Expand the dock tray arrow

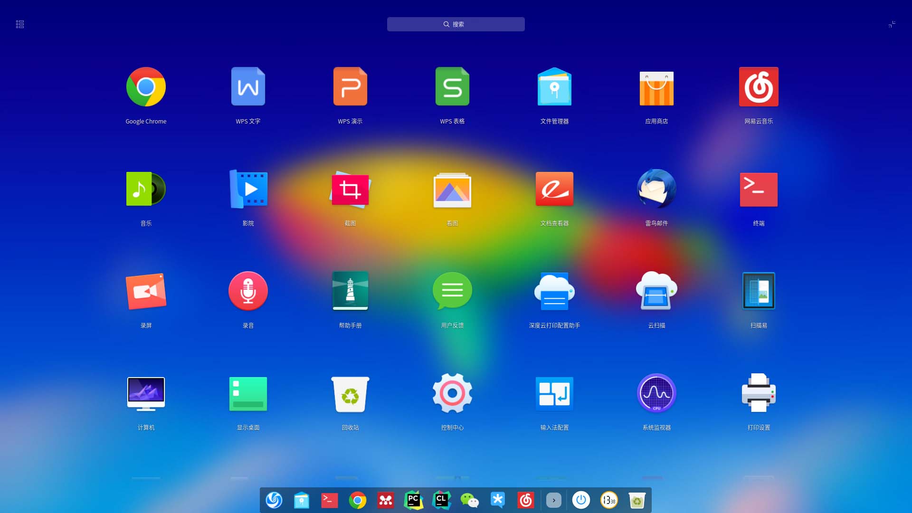pyautogui.click(x=554, y=500)
